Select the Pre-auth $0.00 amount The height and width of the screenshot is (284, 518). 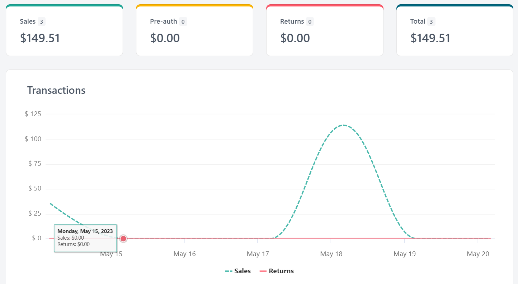coord(165,38)
